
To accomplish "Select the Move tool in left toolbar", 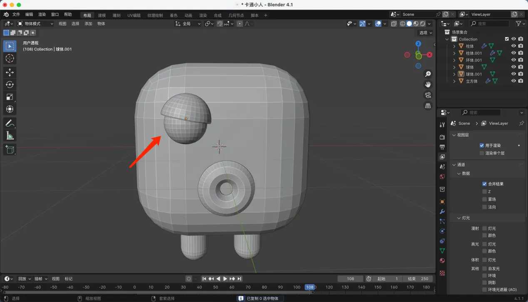I will 10,72.
